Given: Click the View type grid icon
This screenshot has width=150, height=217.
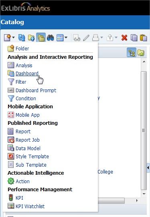Looking at the screenshot, I should tap(60, 38).
